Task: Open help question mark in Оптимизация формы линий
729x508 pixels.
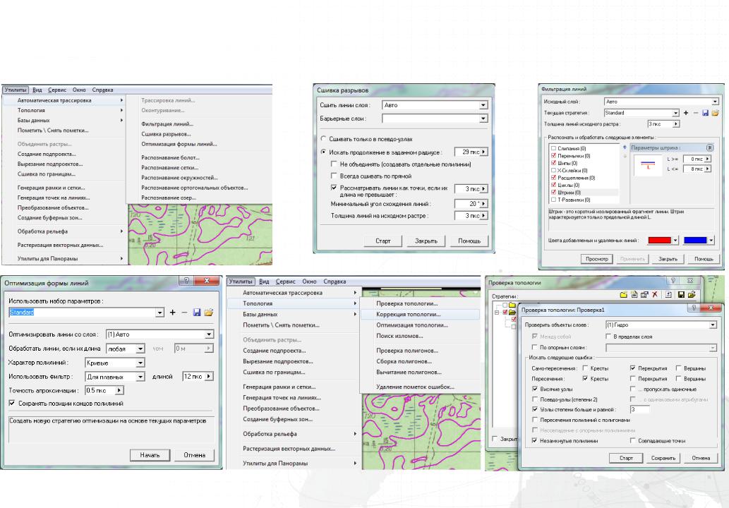Action: click(x=186, y=281)
